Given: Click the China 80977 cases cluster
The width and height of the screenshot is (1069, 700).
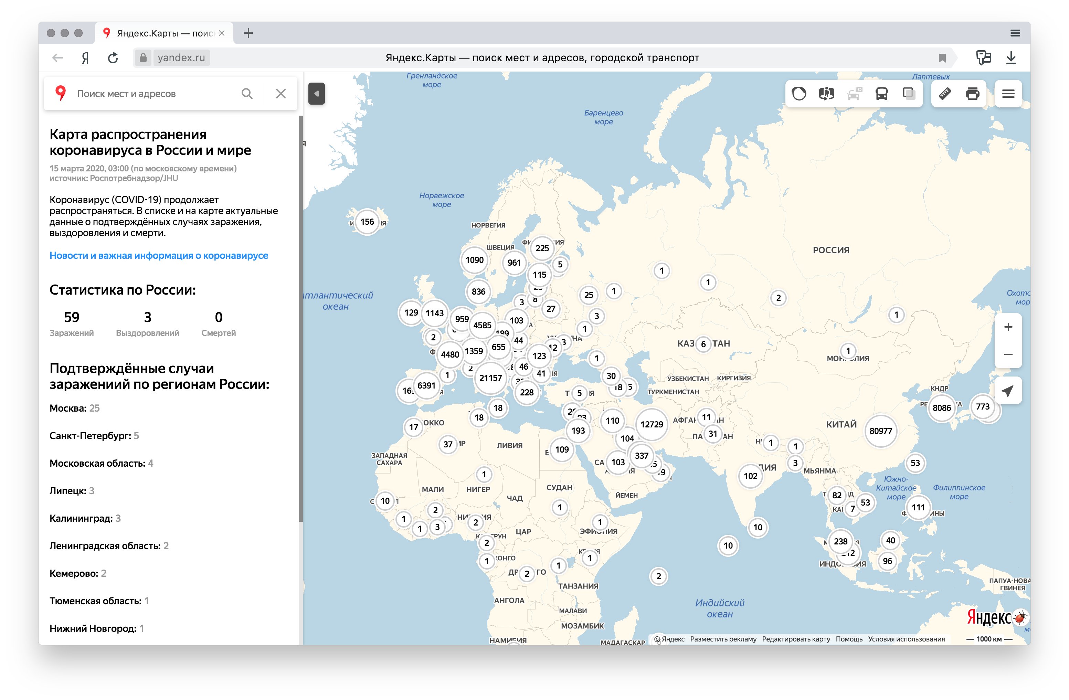Looking at the screenshot, I should click(x=880, y=431).
